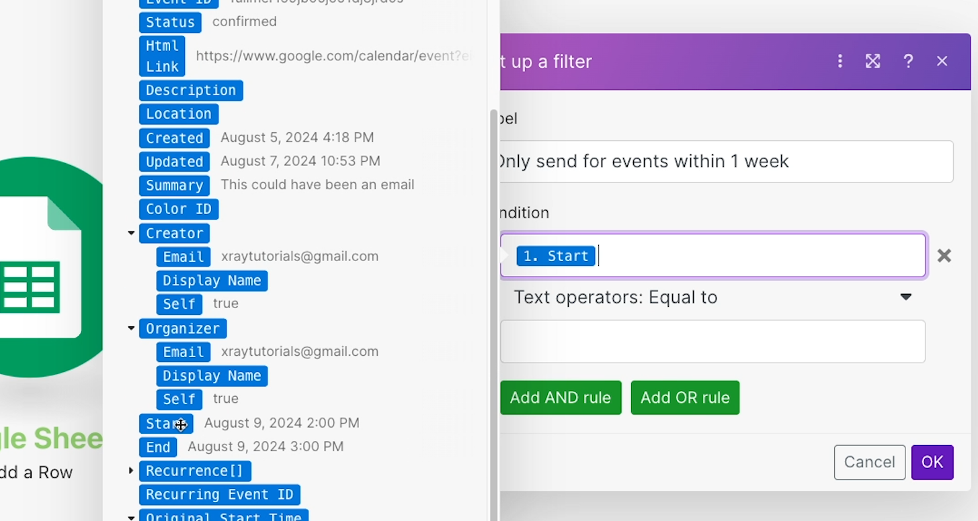Insert the Self variable under Organizer
The image size is (978, 521).
tap(179, 399)
